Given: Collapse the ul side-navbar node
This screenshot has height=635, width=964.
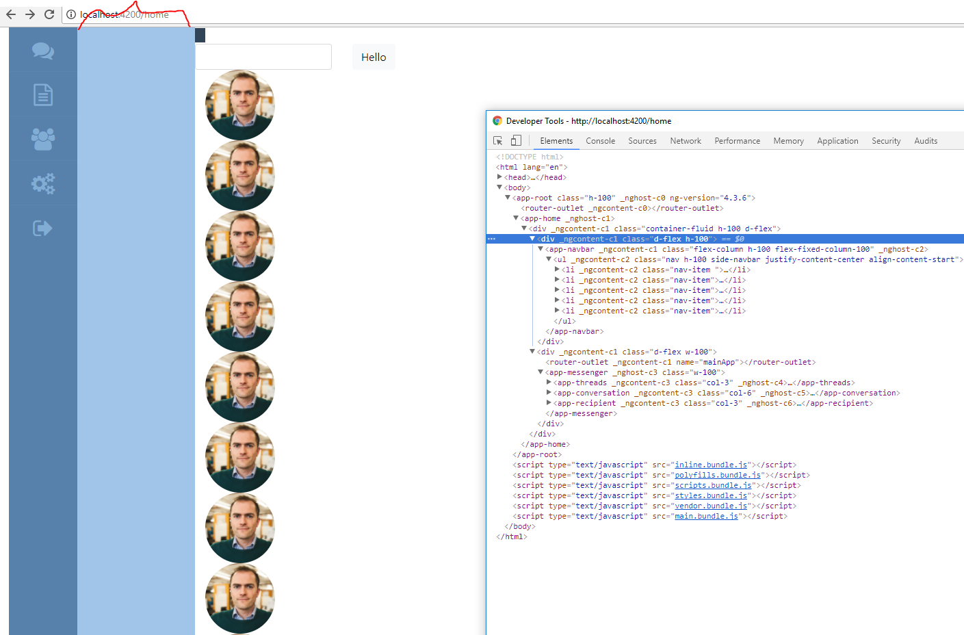Looking at the screenshot, I should (549, 259).
